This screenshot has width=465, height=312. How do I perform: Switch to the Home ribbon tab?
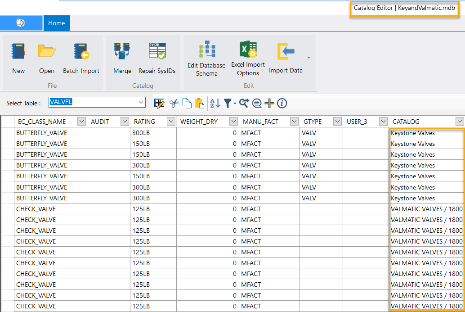coord(57,23)
